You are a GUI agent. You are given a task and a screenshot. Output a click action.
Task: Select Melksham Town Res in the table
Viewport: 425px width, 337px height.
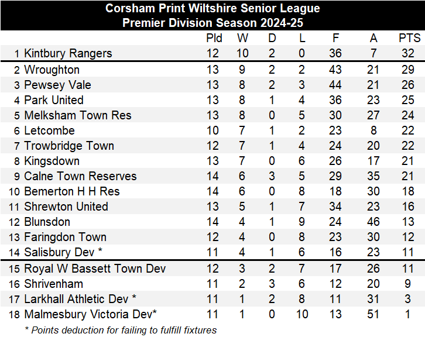point(77,115)
